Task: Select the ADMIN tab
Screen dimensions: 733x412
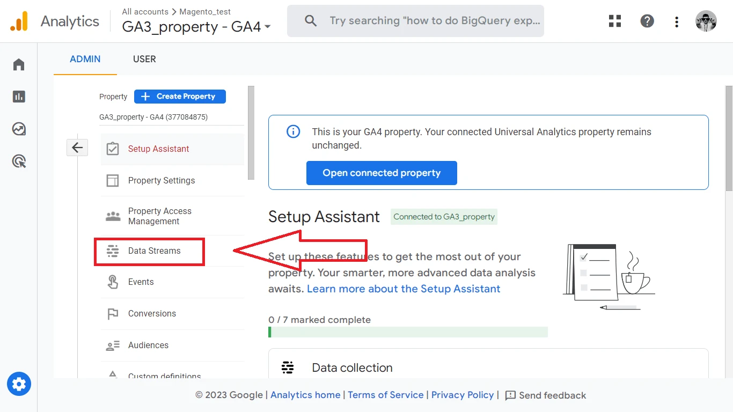Action: click(85, 59)
